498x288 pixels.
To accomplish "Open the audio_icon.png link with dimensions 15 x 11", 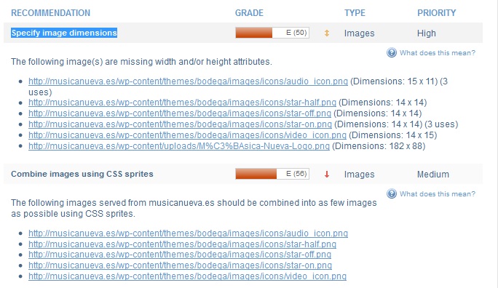I will [x=188, y=81].
